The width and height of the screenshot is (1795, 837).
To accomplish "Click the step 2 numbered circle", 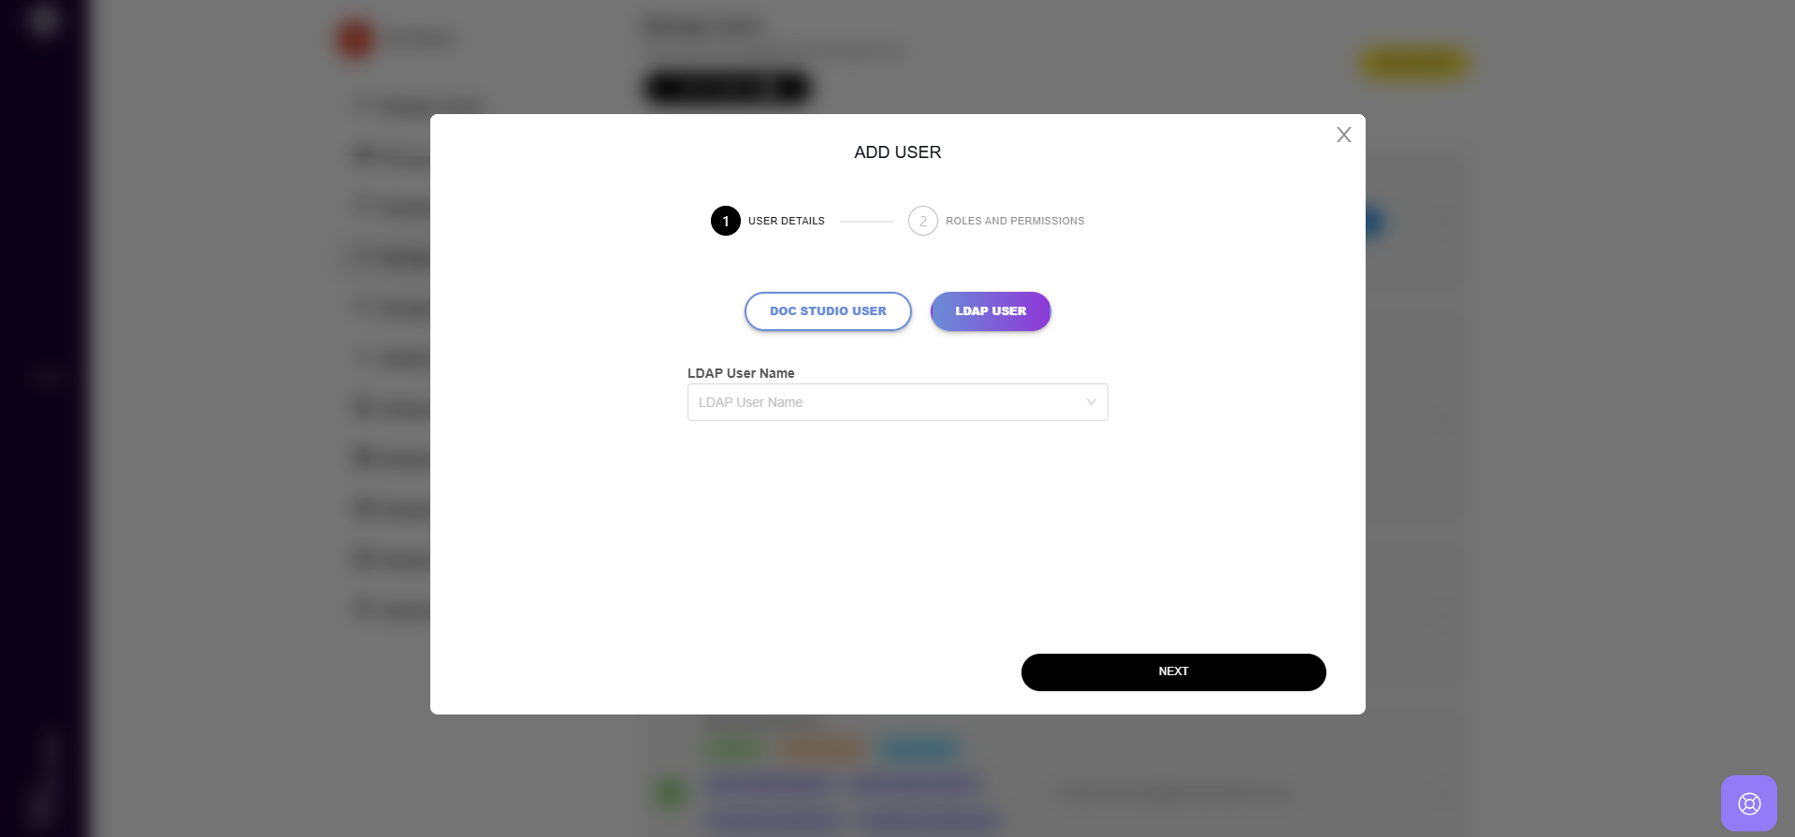I will [922, 221].
